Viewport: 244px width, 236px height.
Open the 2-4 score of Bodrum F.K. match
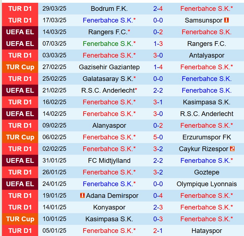[x=158, y=9]
